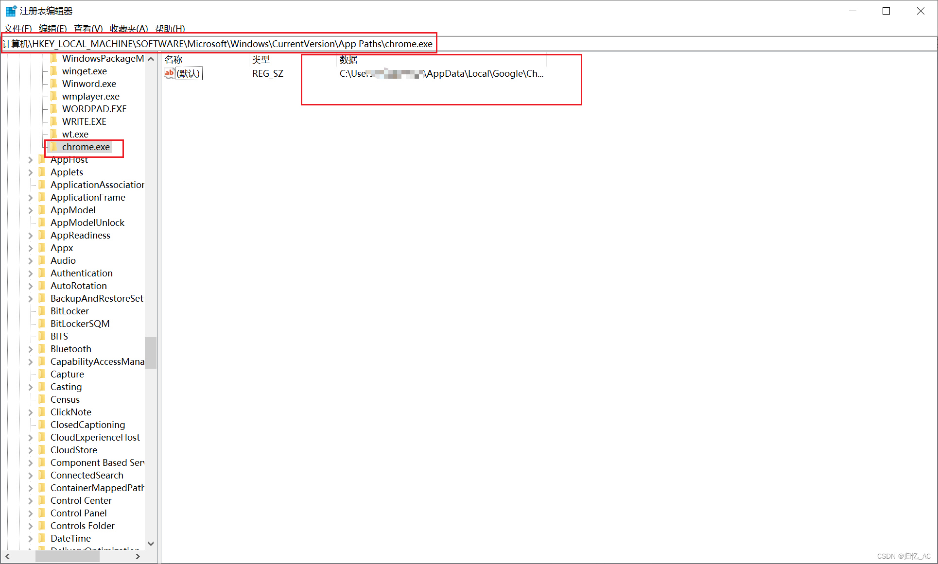Click the tree pane vertical scrollbar thumb

click(x=151, y=353)
